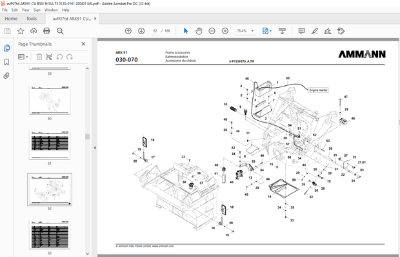Click the Save file icon
Image resolution: width=400 pixels, height=257 pixels.
click(7, 31)
